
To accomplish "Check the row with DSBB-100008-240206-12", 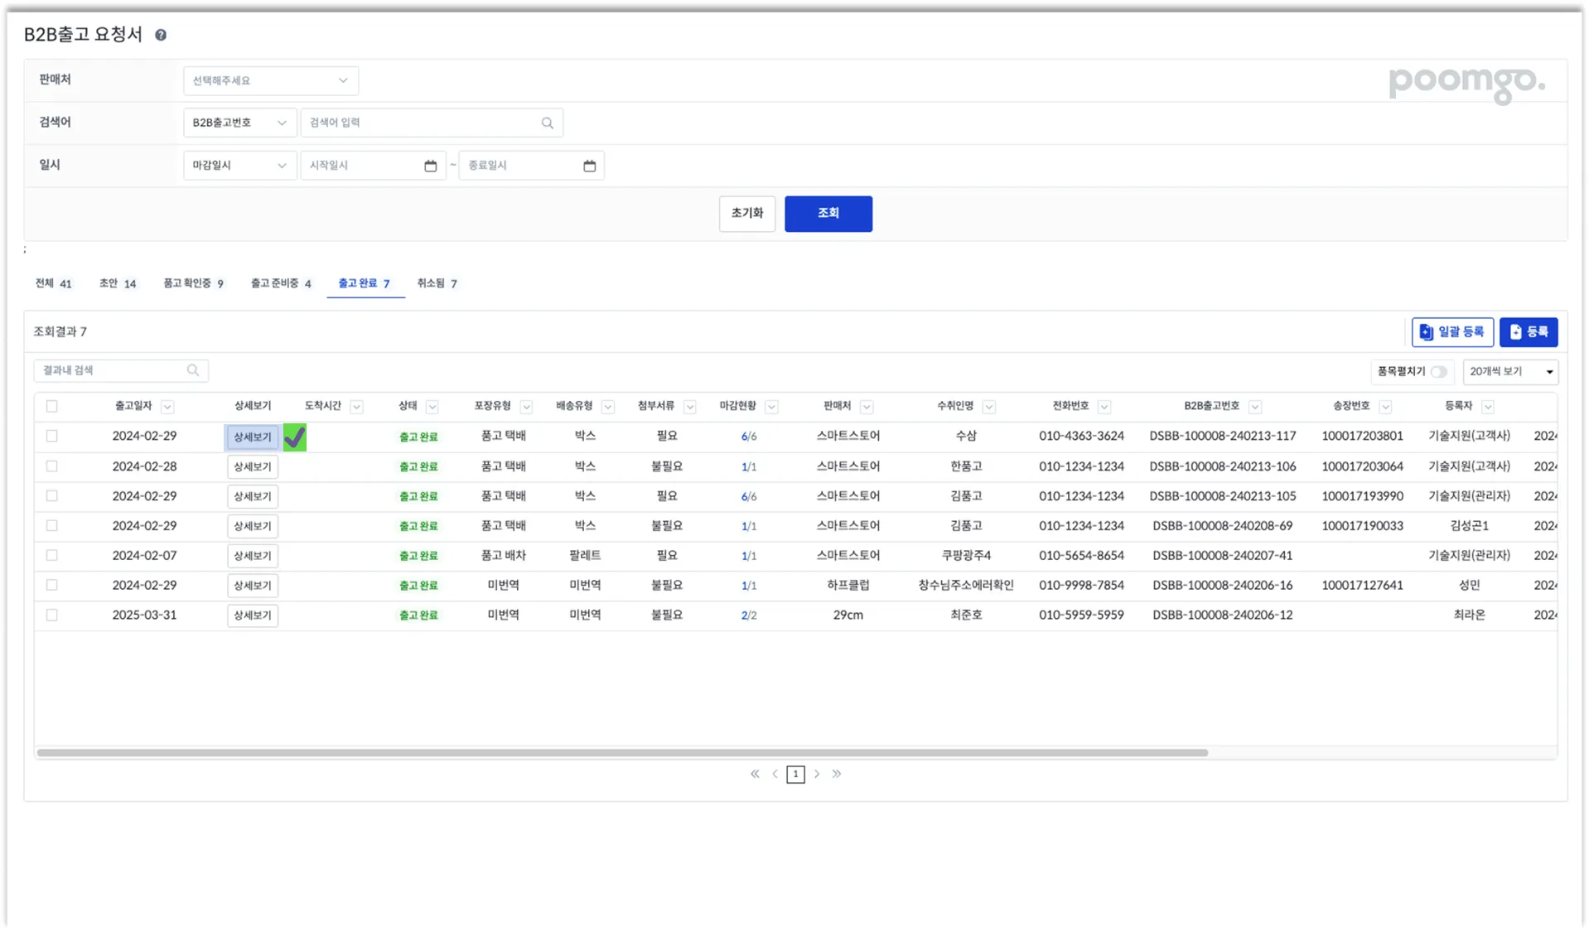I will [52, 615].
